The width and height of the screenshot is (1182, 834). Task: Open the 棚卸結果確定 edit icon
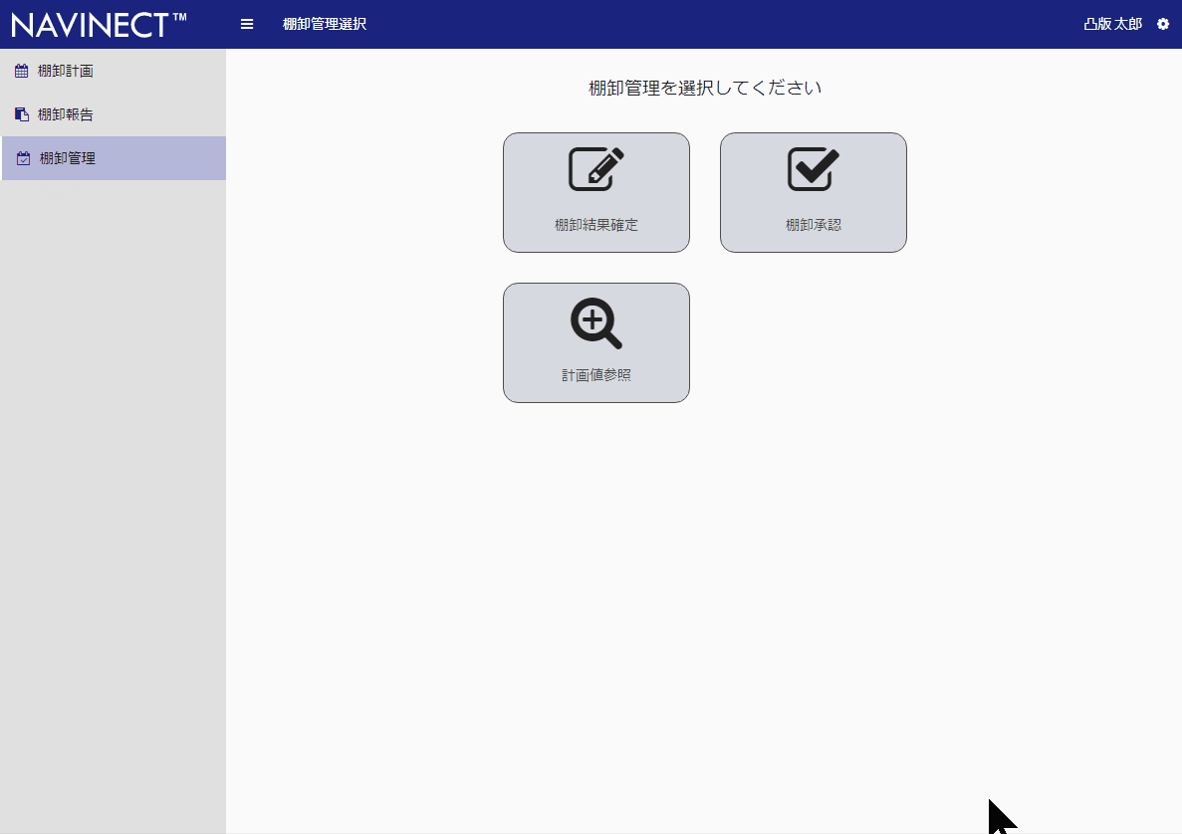(x=595, y=168)
